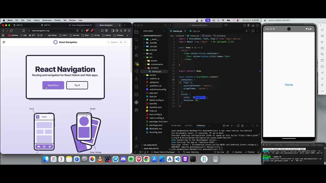Click the #2d6ffeff color swatch in editor
The width and height of the screenshot is (326, 183).
coord(194,97)
